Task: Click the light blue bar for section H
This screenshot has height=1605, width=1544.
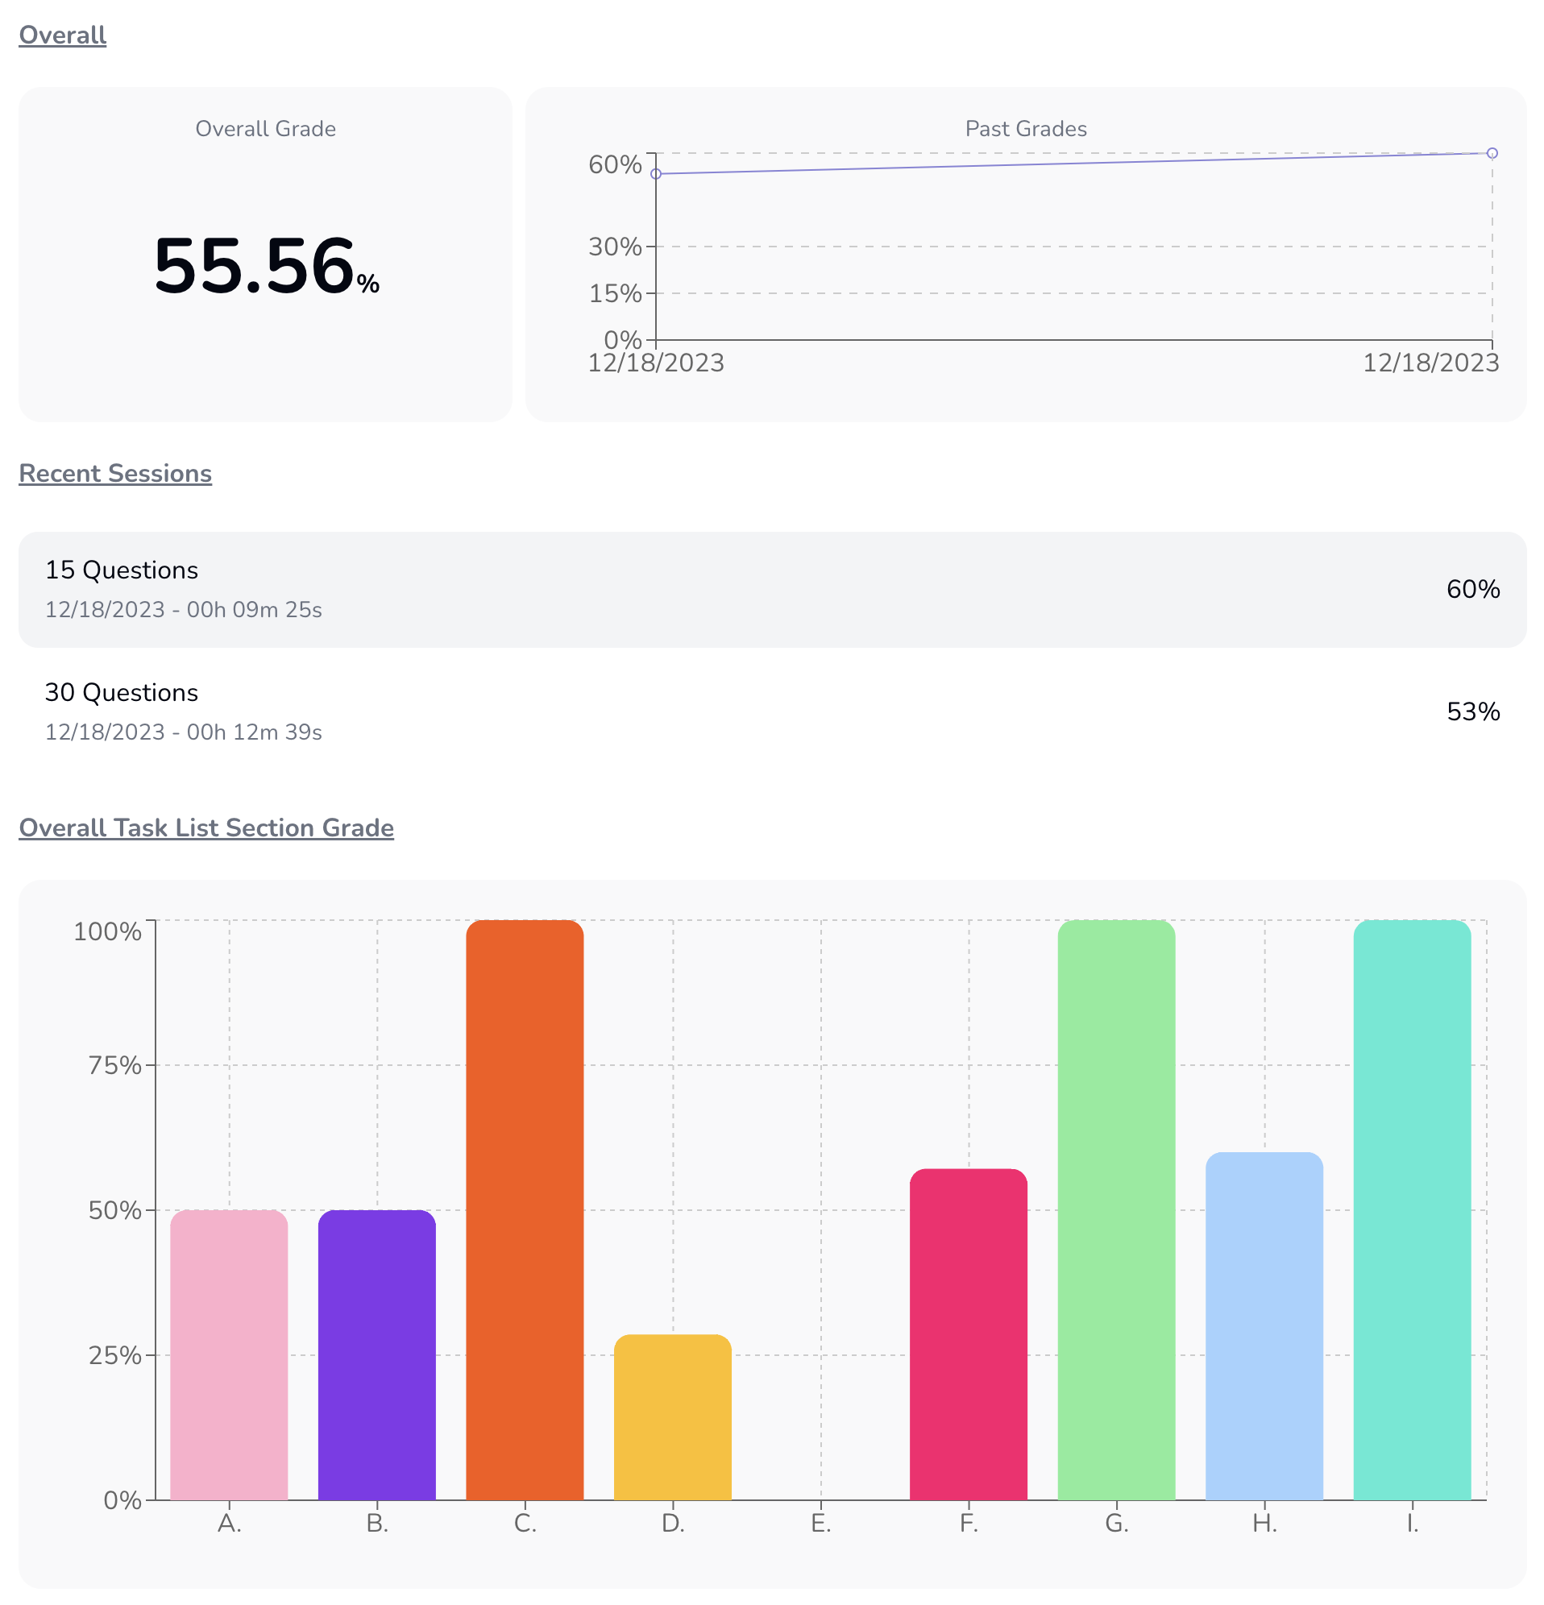Action: 1264,1326
